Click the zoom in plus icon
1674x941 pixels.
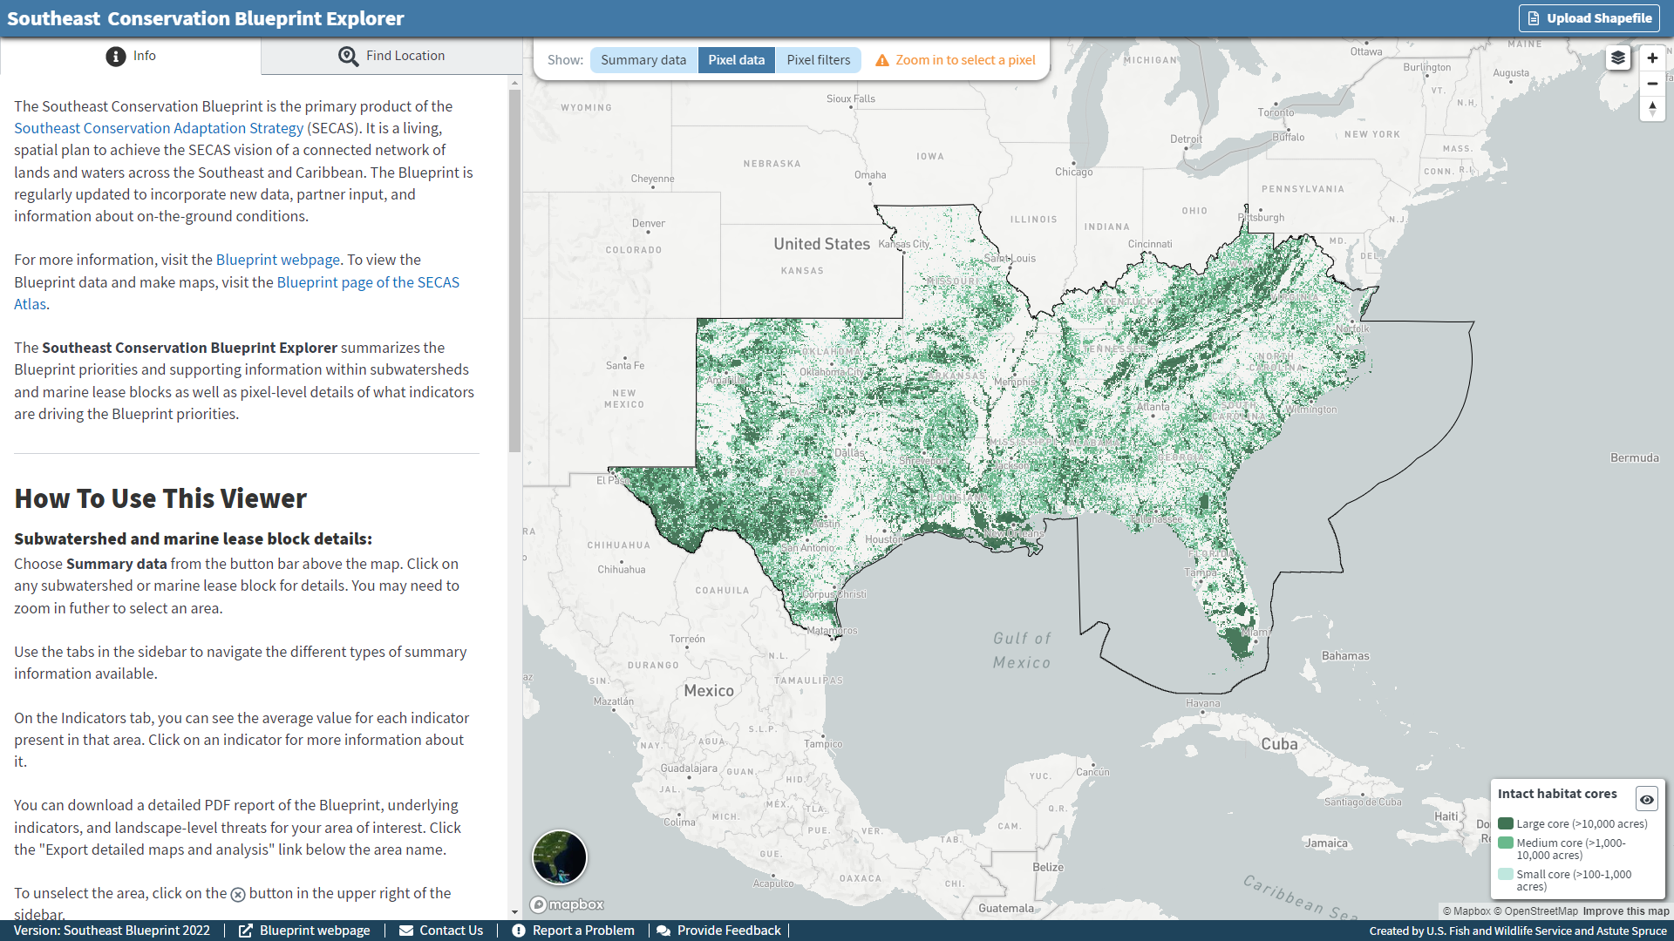(1652, 58)
